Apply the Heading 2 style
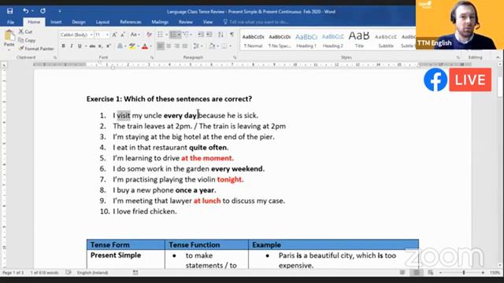504x283 pixels. [x=332, y=40]
